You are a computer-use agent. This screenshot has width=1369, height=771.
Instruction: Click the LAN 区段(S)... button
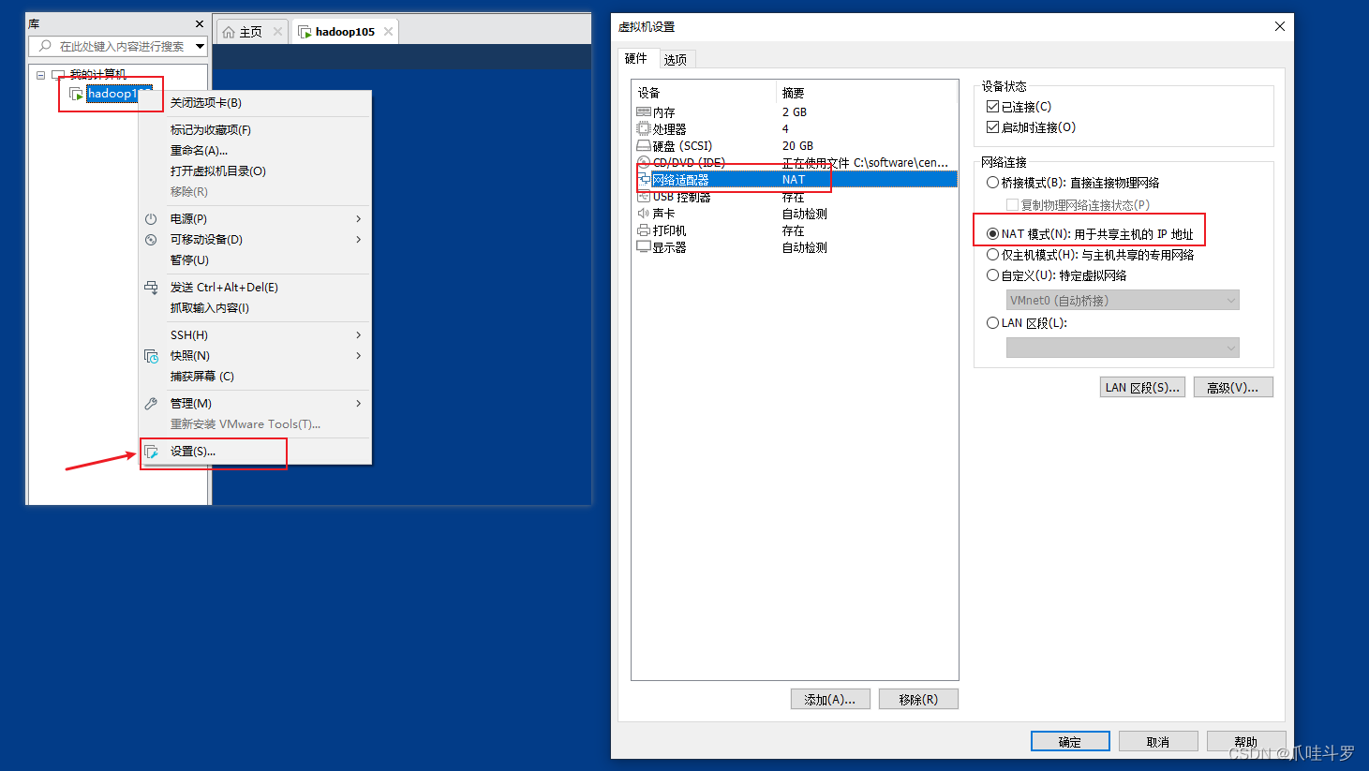tap(1142, 388)
